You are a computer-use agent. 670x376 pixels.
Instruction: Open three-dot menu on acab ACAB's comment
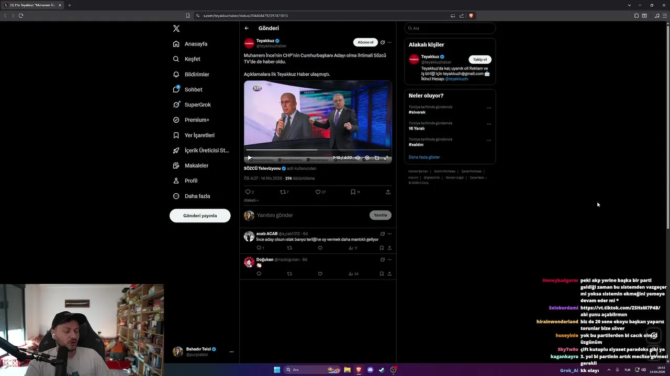[389, 234]
